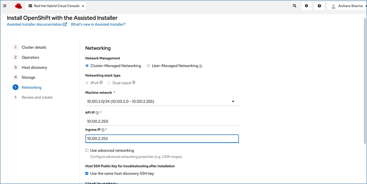This screenshot has height=184, width=367.
Task: Open the help question mark menu
Action: [x=319, y=6]
